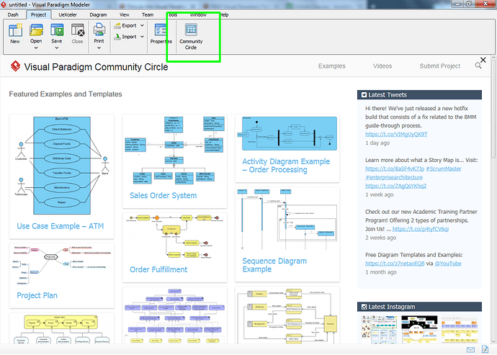497x355 pixels.
Task: Click the Print icon
Action: (x=99, y=30)
